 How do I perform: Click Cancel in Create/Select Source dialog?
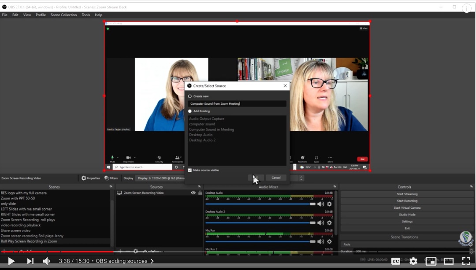pyautogui.click(x=276, y=178)
